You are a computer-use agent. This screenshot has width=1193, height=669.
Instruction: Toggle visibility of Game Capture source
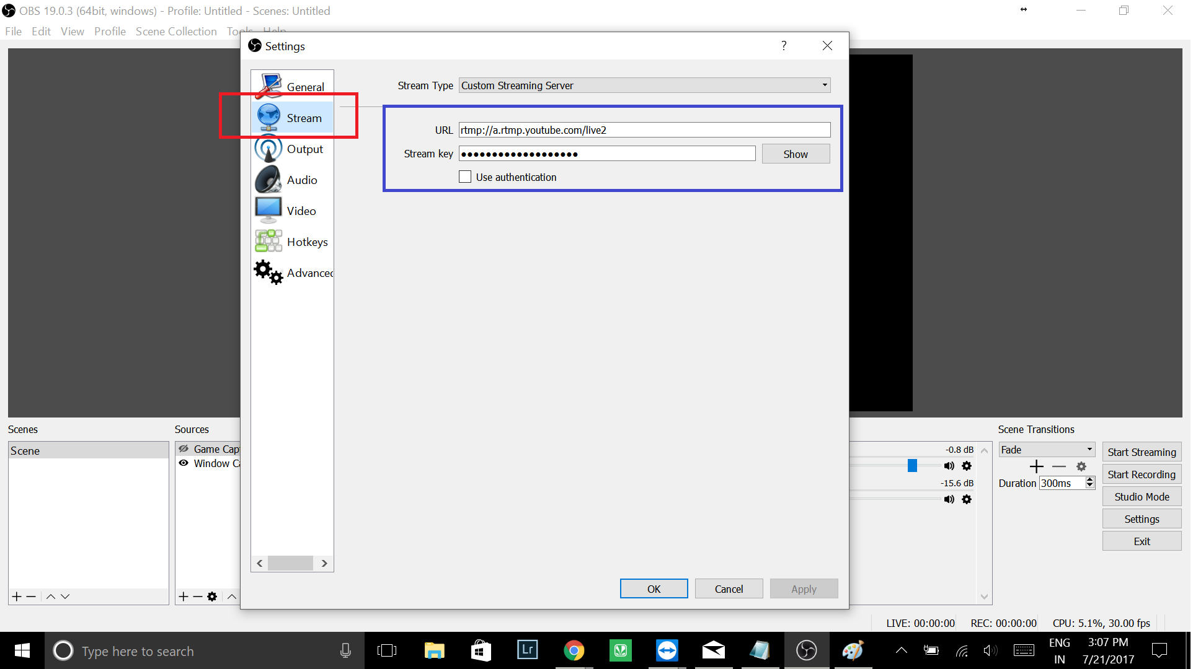184,449
